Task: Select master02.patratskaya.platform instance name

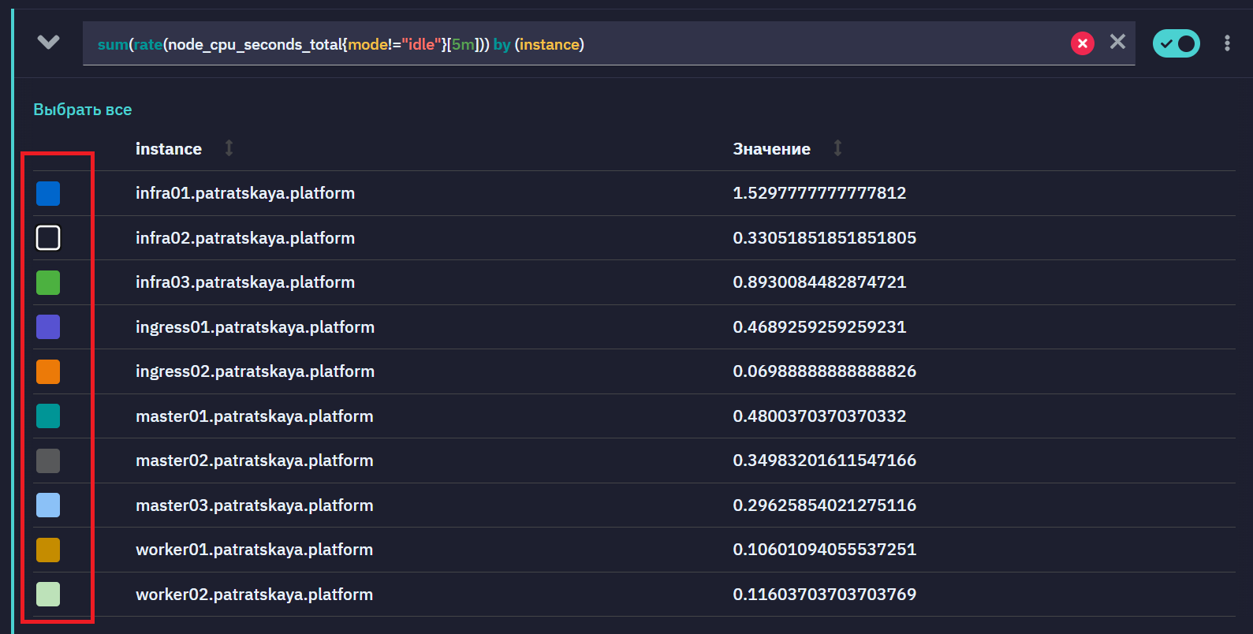Action: 255,461
